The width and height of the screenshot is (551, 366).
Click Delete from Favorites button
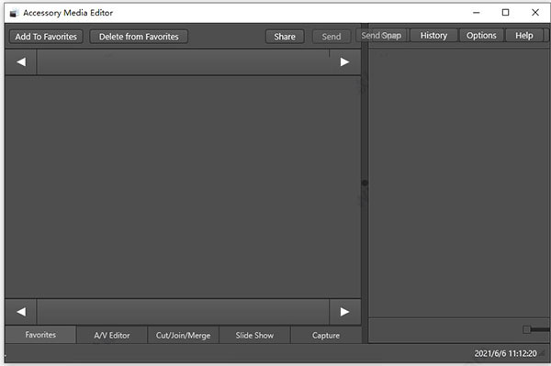[x=139, y=37]
